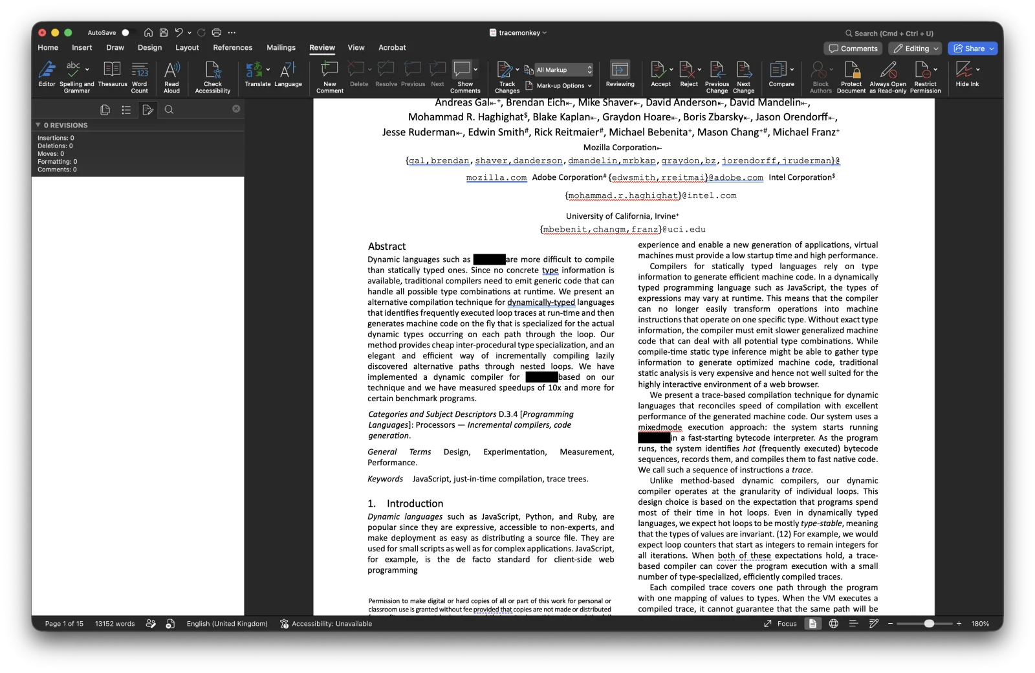
Task: Show document map in sidebar
Action: [126, 109]
